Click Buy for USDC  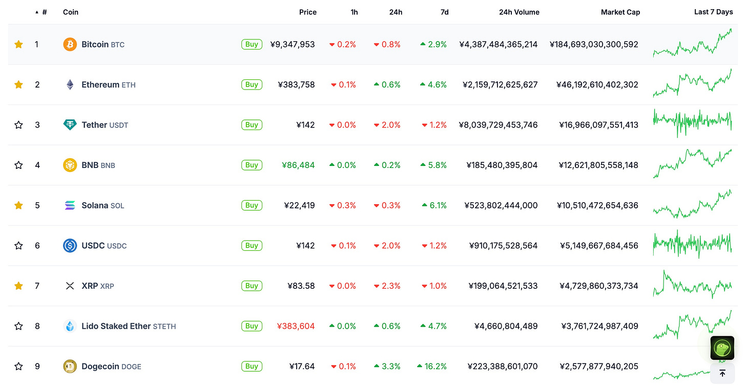click(x=252, y=246)
